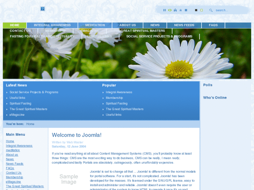Viewport: 254px width, 190px height.
Task: Open the ABOUT US top menu item
Action: 128,25
